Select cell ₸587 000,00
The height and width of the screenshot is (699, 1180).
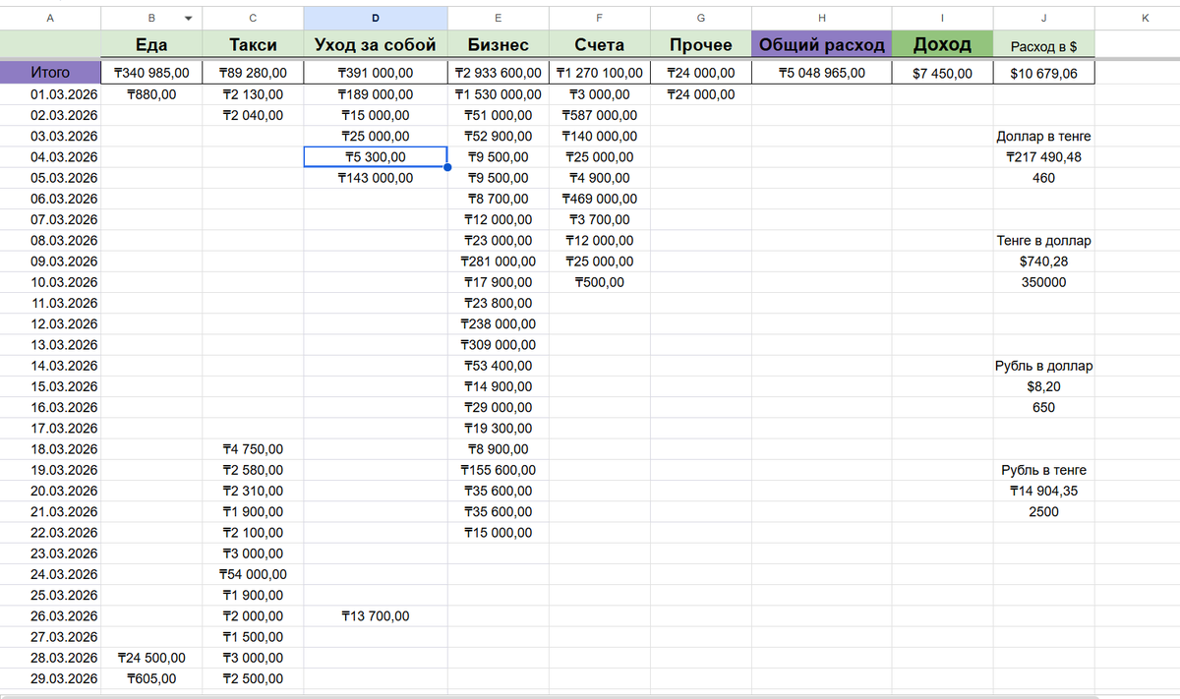pyautogui.click(x=599, y=115)
